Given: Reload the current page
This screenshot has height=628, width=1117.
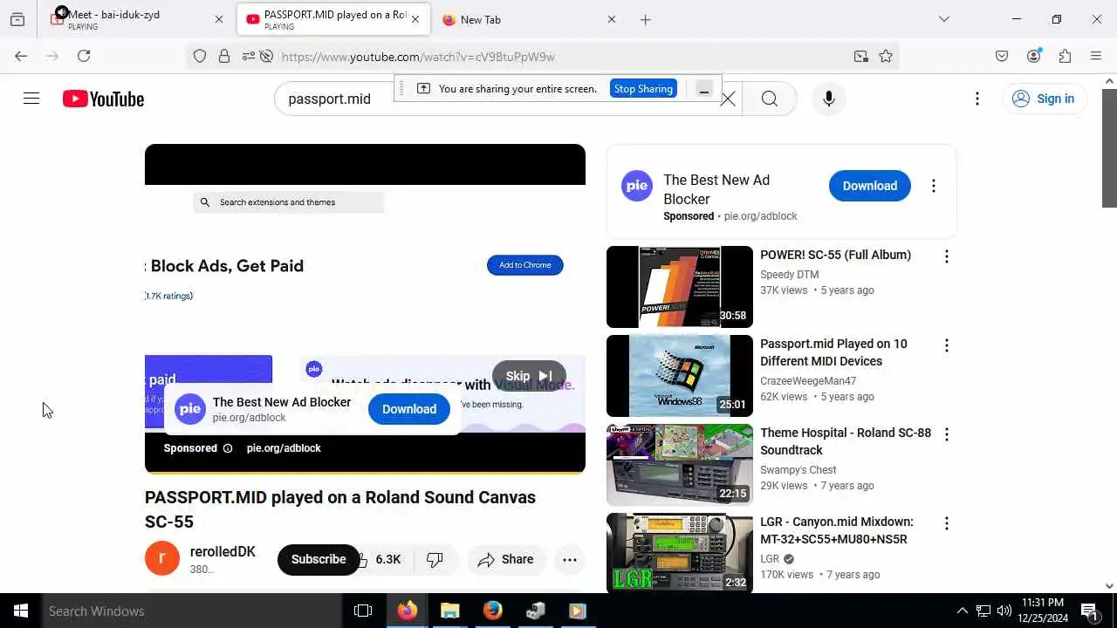Looking at the screenshot, I should coord(84,56).
